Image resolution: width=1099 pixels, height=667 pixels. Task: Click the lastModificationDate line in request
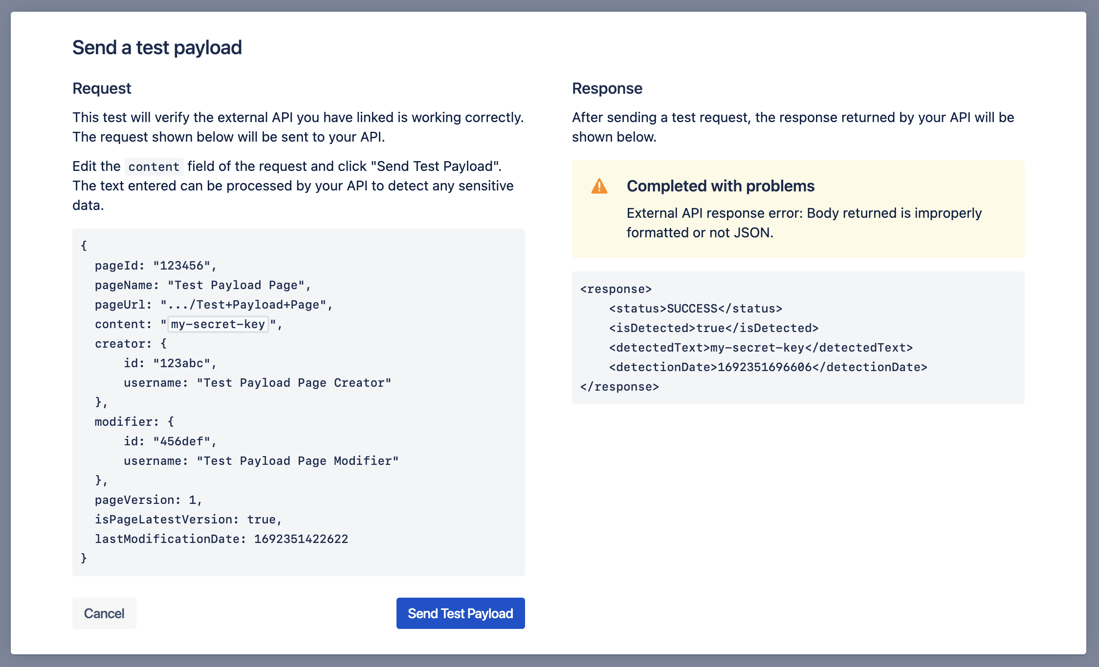(x=221, y=539)
